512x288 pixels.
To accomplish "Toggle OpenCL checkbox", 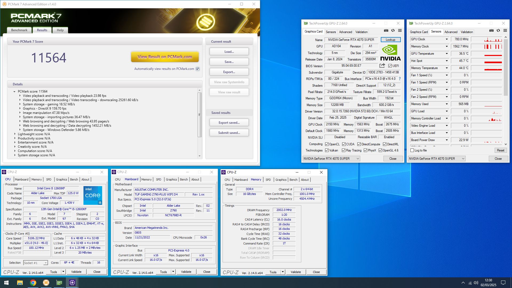I will [x=327, y=144].
